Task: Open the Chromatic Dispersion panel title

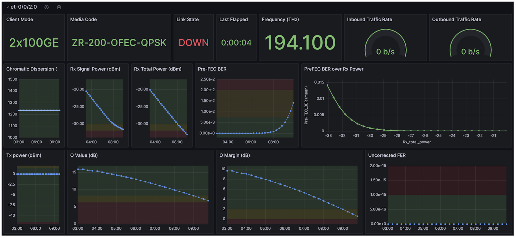Action: pyautogui.click(x=32, y=69)
